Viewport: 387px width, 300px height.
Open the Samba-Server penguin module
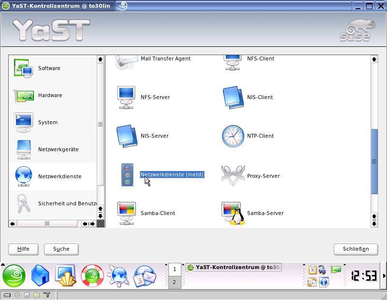(252, 213)
